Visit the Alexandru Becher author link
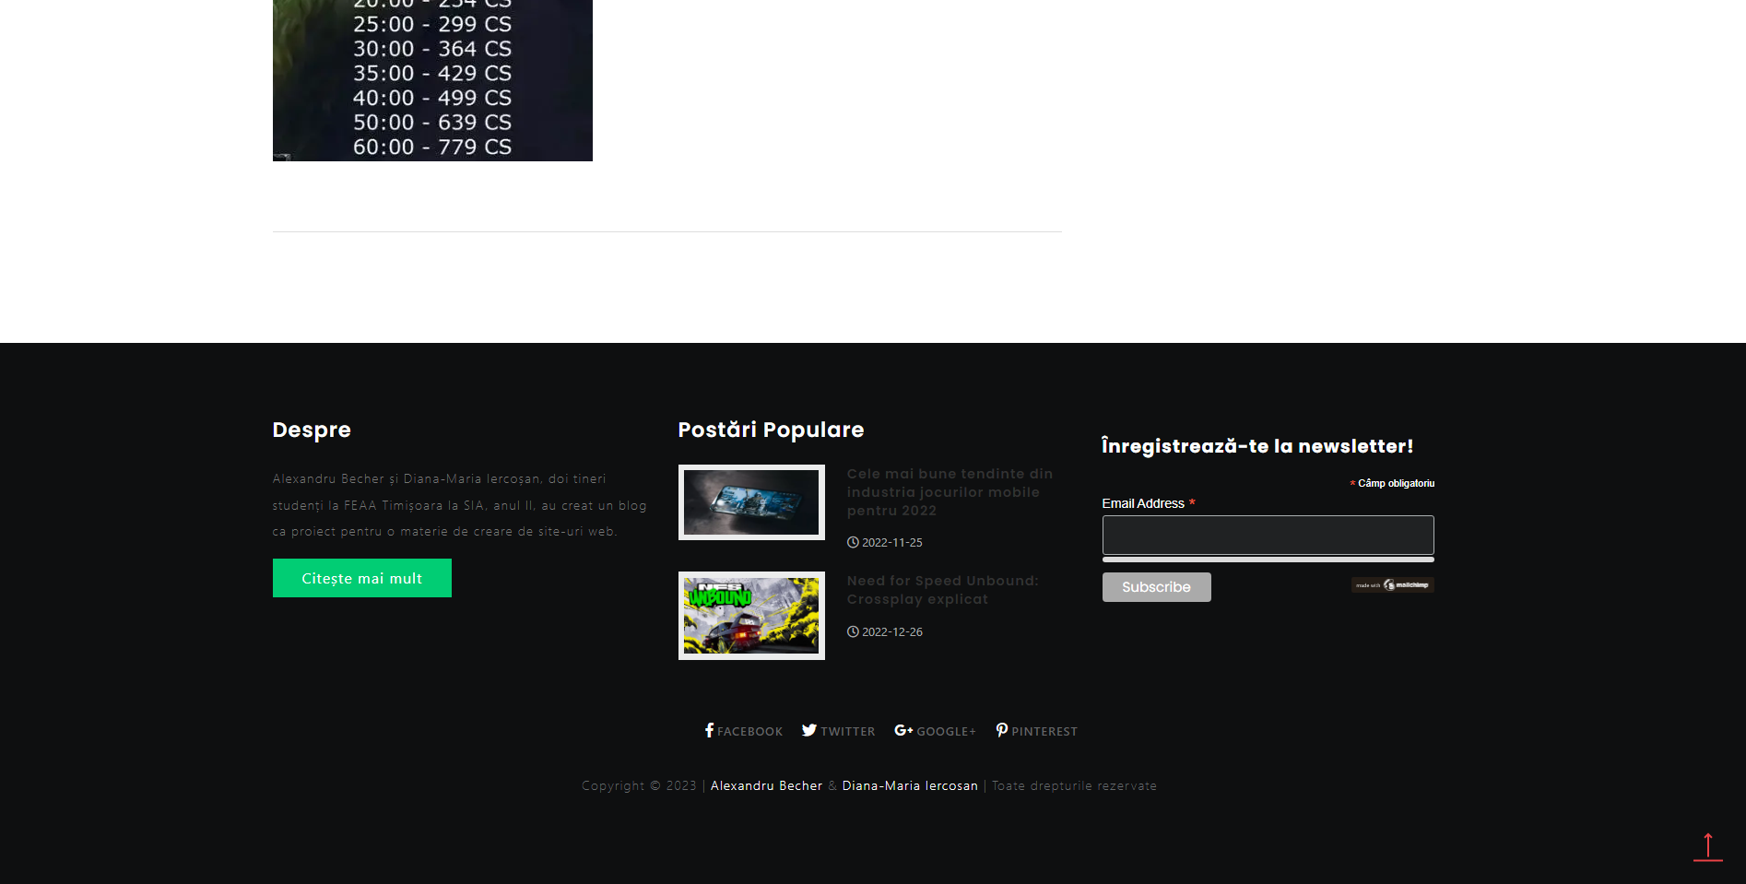Viewport: 1746px width, 884px height. pyautogui.click(x=766, y=785)
